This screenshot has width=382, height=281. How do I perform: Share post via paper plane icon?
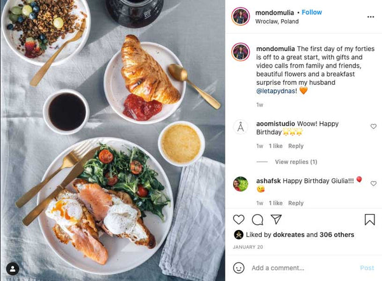276,219
